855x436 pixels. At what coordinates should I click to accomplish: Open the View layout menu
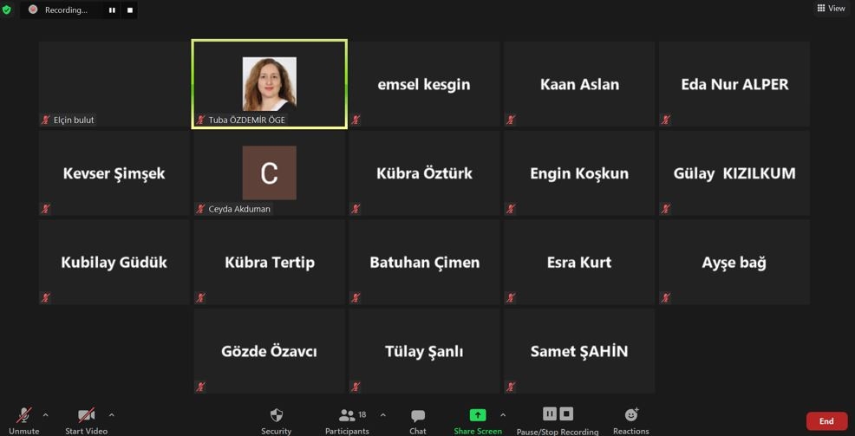pyautogui.click(x=831, y=9)
